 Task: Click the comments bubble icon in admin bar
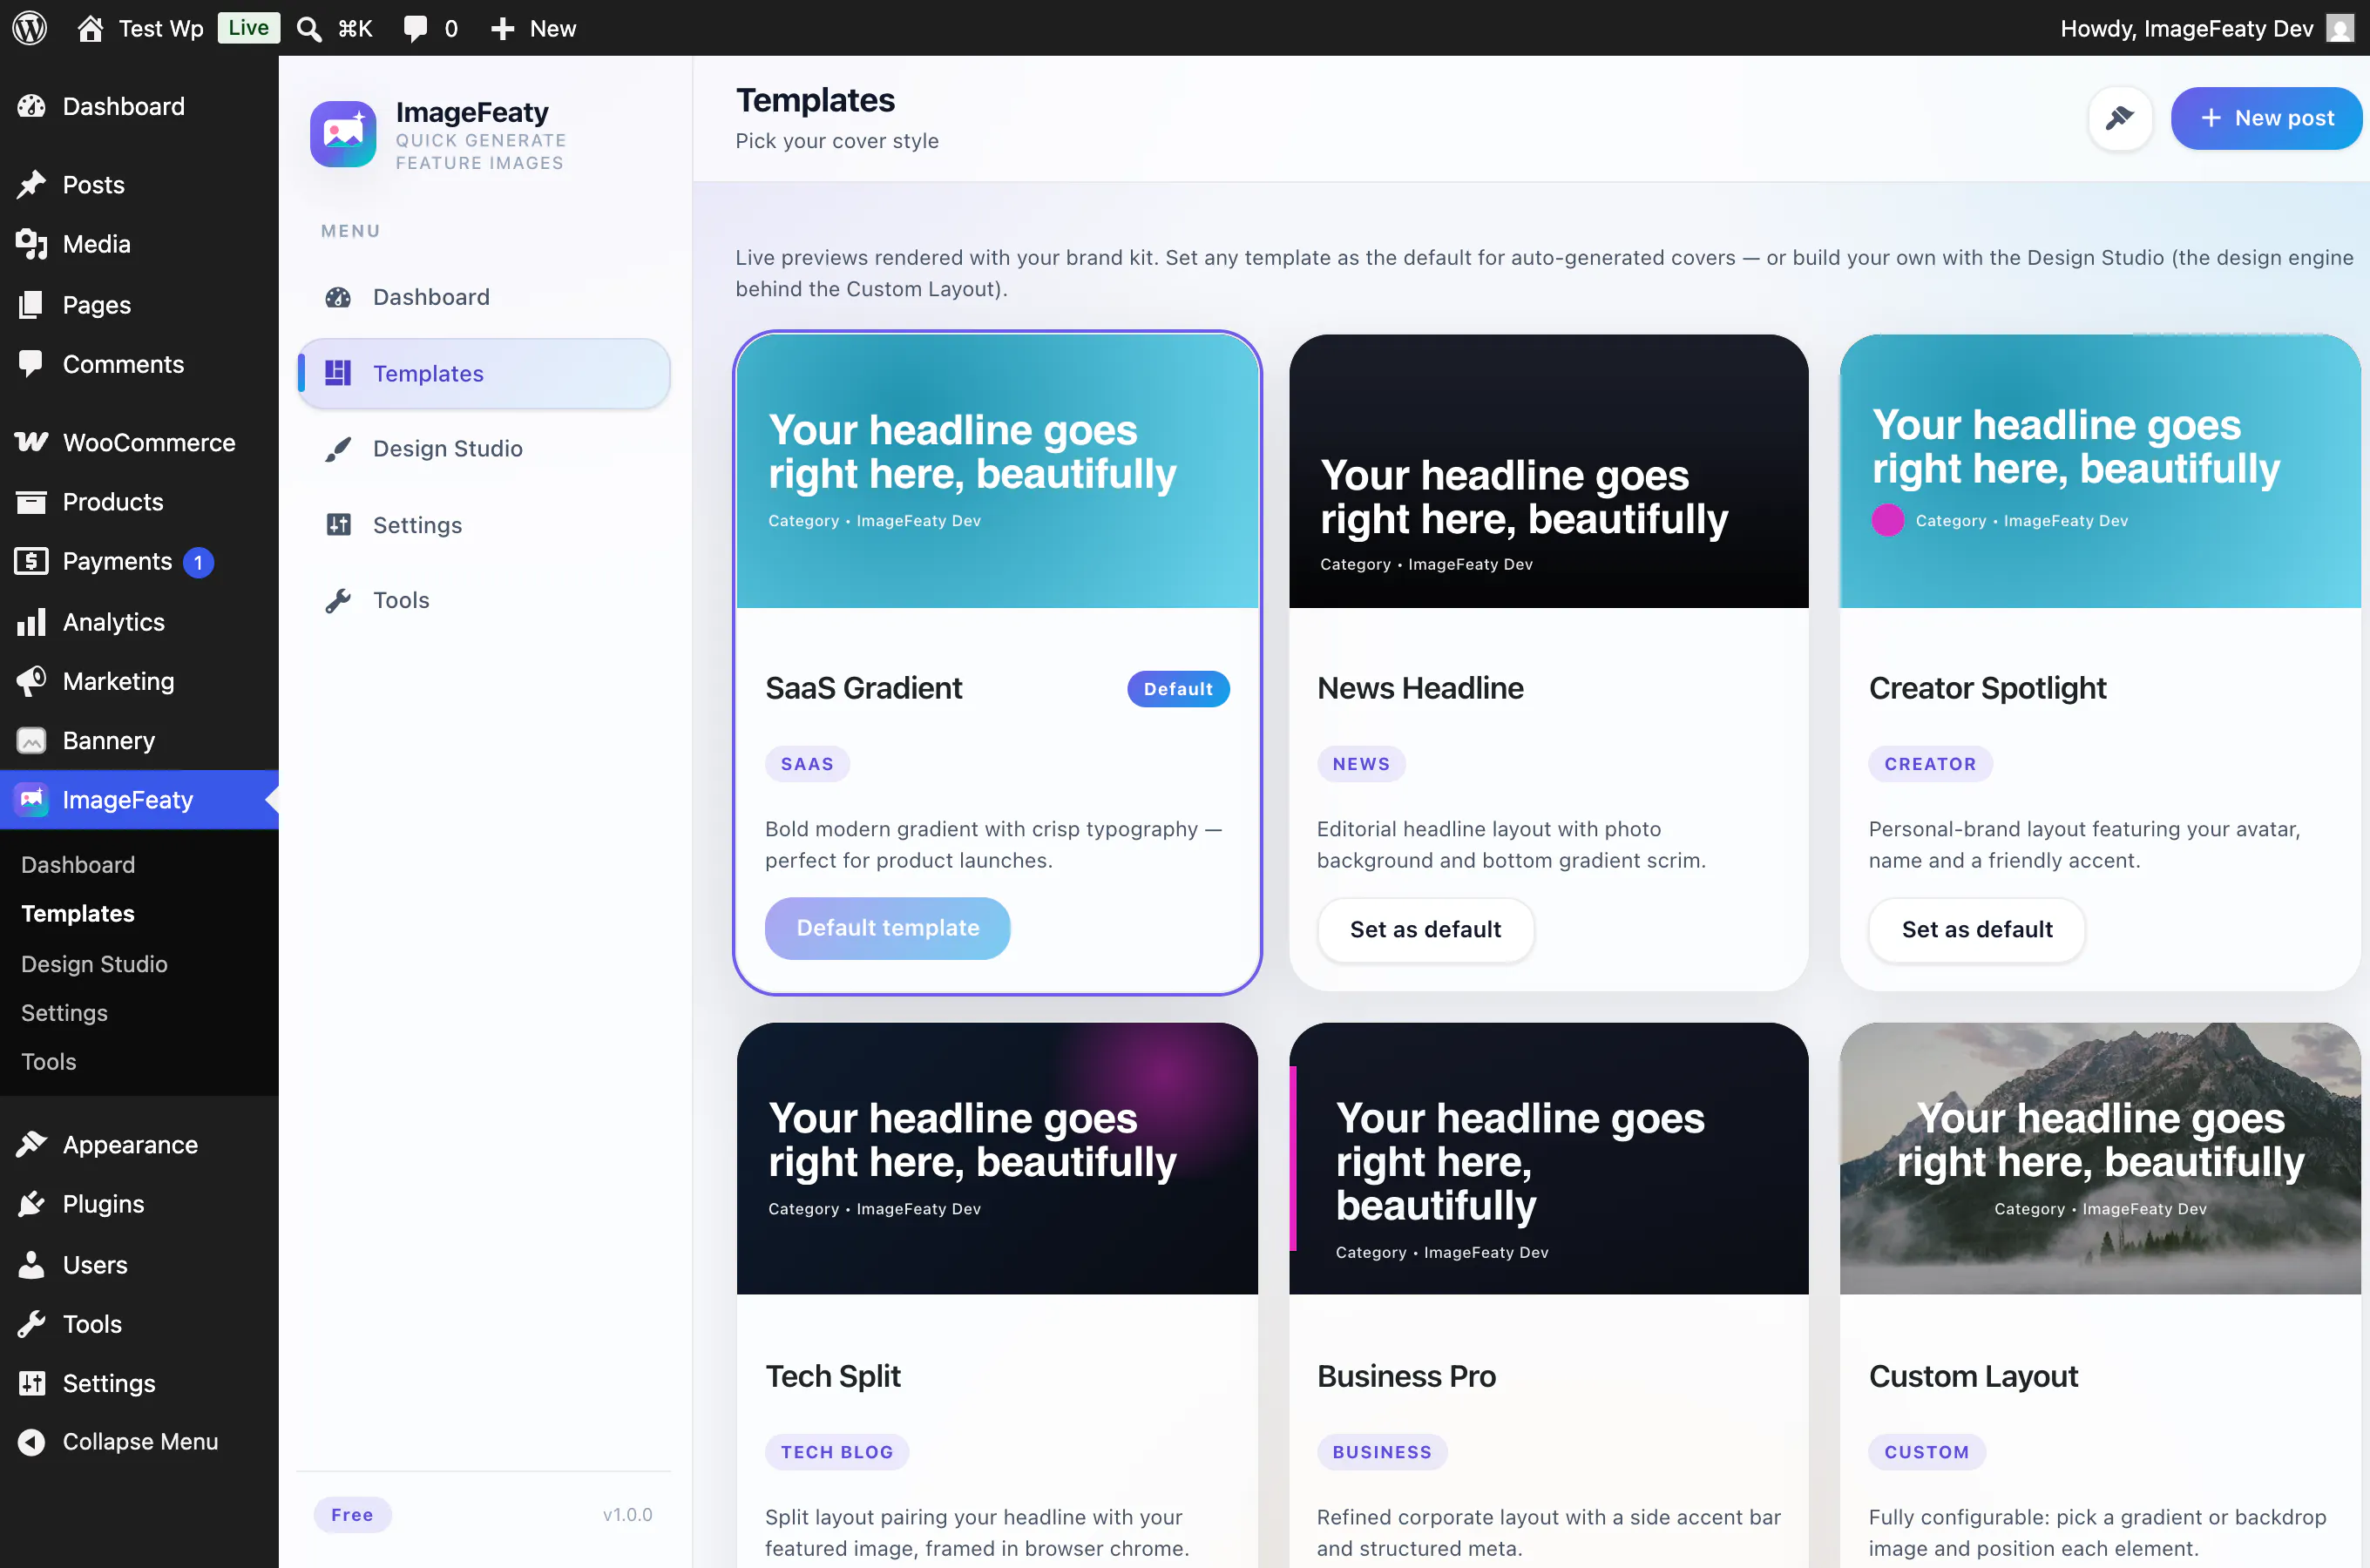coord(415,28)
